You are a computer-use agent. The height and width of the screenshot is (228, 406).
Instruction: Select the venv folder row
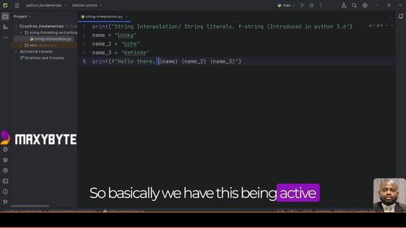point(44,45)
